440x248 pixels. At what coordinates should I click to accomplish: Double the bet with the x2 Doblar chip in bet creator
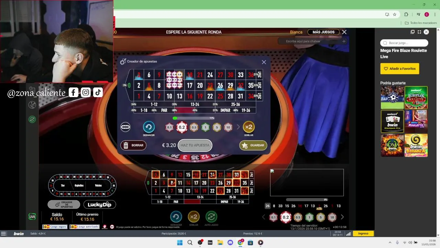[249, 127]
